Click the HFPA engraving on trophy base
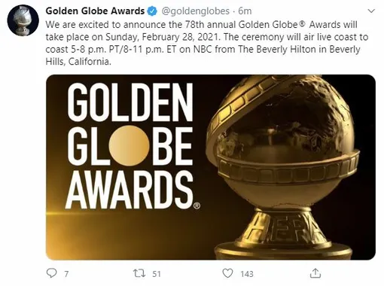 (283, 228)
